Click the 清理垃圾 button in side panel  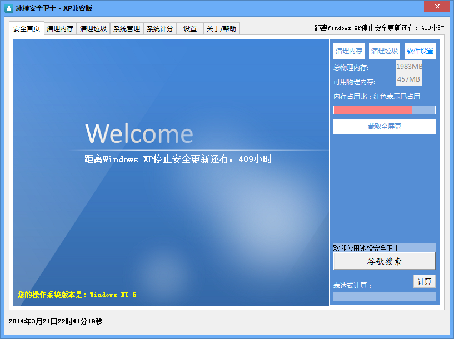[385, 51]
